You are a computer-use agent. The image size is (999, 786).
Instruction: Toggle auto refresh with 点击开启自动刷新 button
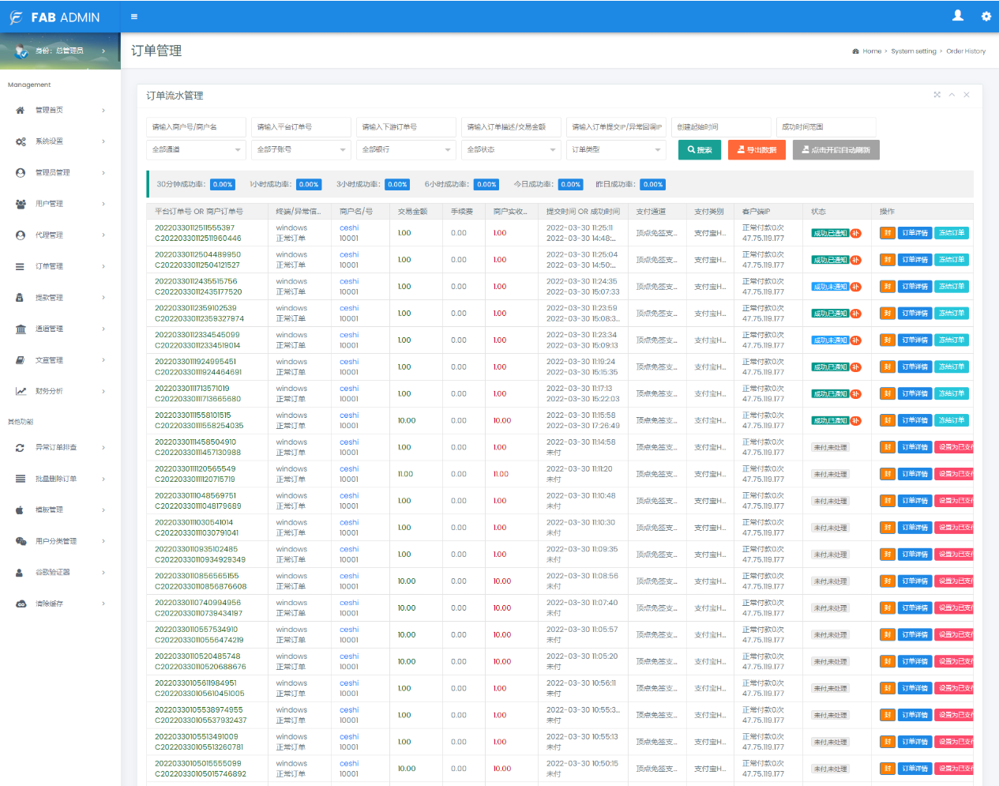click(836, 150)
